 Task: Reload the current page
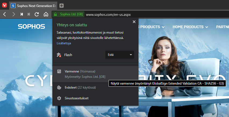[x=37, y=14]
